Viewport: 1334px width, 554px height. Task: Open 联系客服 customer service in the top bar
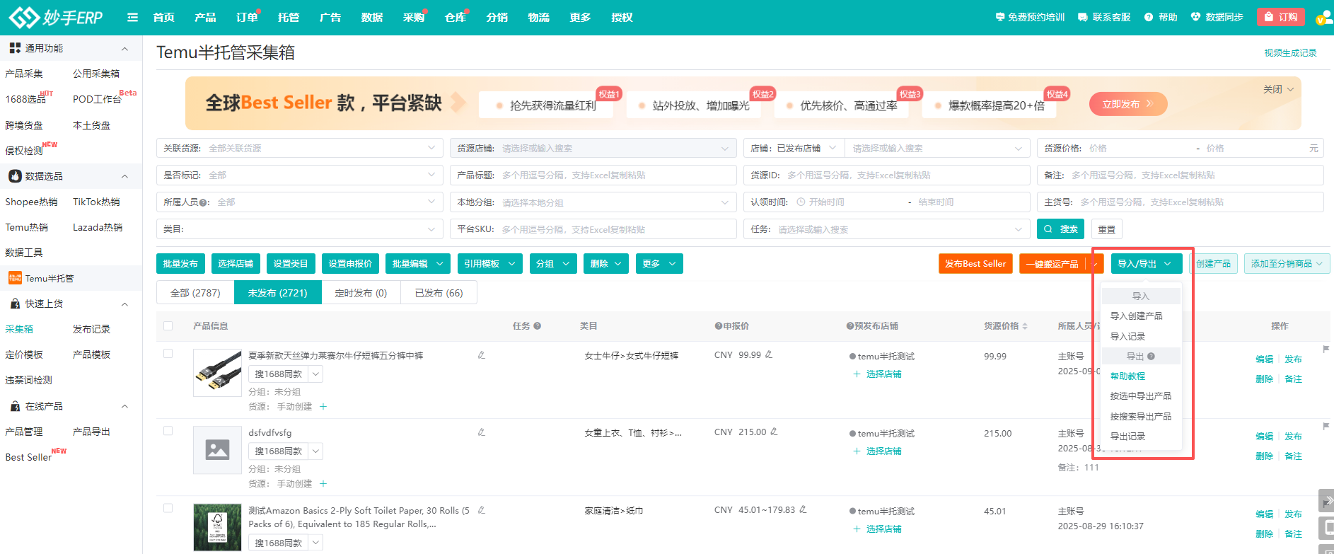(x=1104, y=17)
